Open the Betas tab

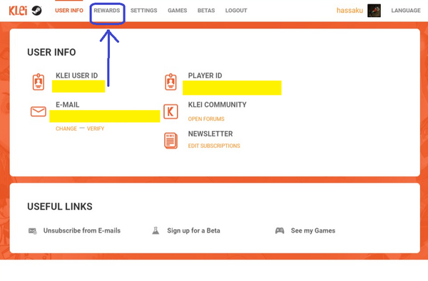point(206,11)
